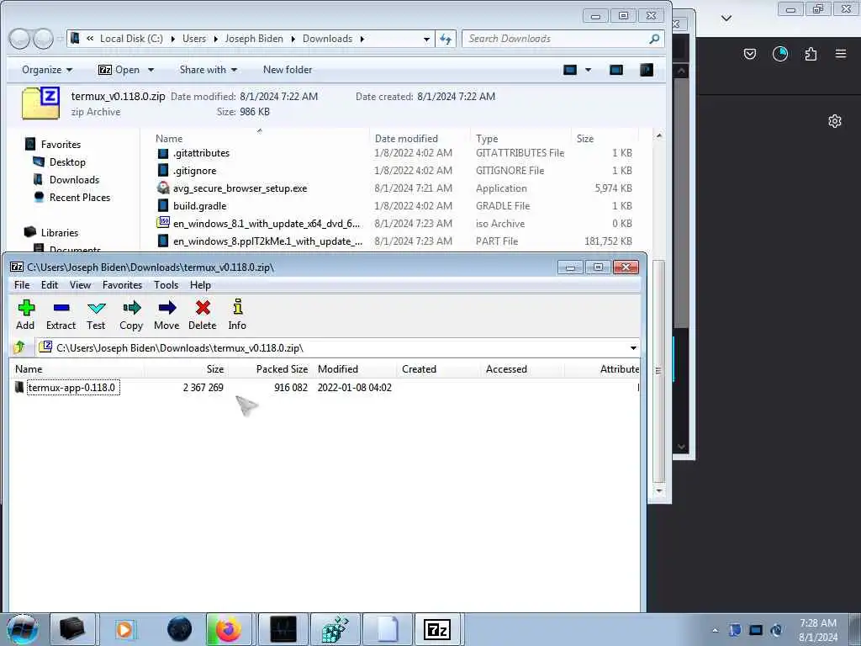Sort 7-Zip list by Created column
Image resolution: width=861 pixels, height=646 pixels.
(419, 369)
